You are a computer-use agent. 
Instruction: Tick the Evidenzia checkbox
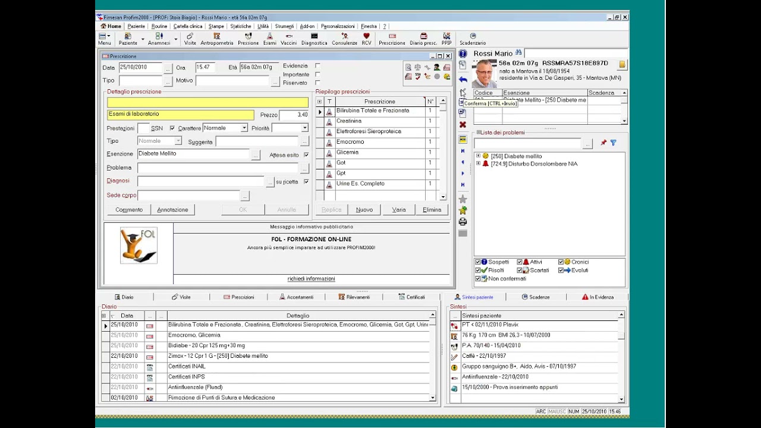coord(317,66)
